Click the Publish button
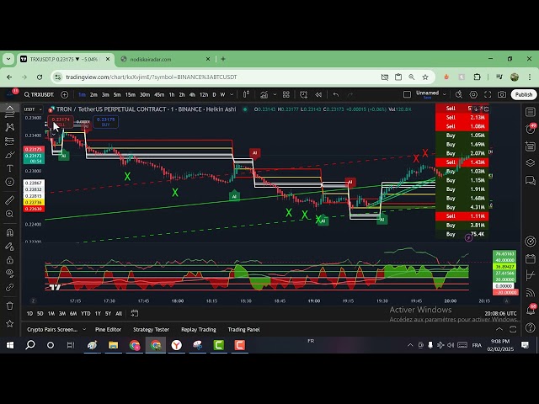This screenshot has width=539, height=404. [x=524, y=94]
